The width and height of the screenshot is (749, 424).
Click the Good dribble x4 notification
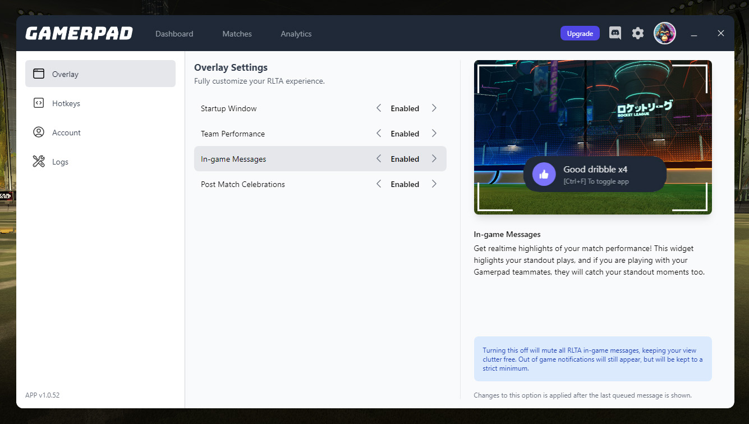595,174
